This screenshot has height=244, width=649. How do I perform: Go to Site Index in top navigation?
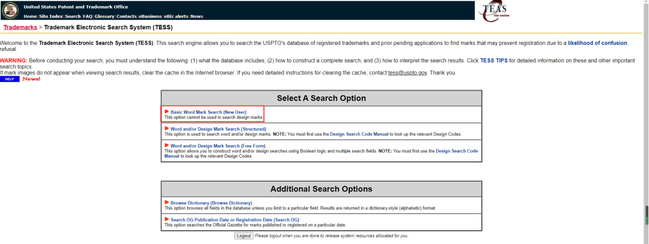(51, 16)
